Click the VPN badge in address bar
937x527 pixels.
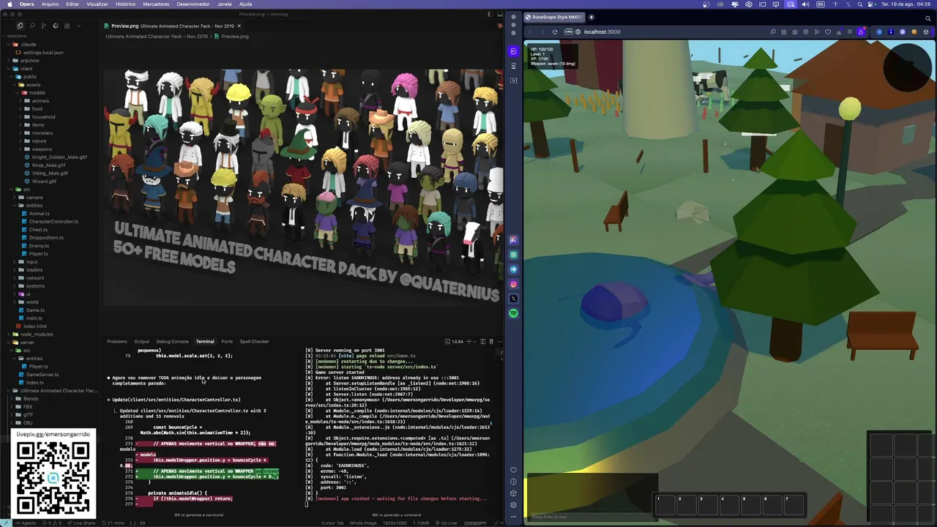click(x=568, y=31)
